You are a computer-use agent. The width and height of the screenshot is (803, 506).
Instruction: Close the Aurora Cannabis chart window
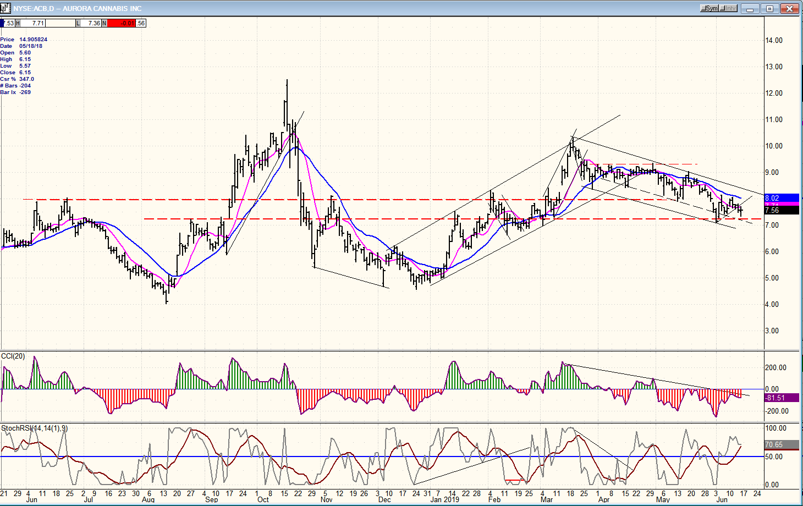point(790,9)
